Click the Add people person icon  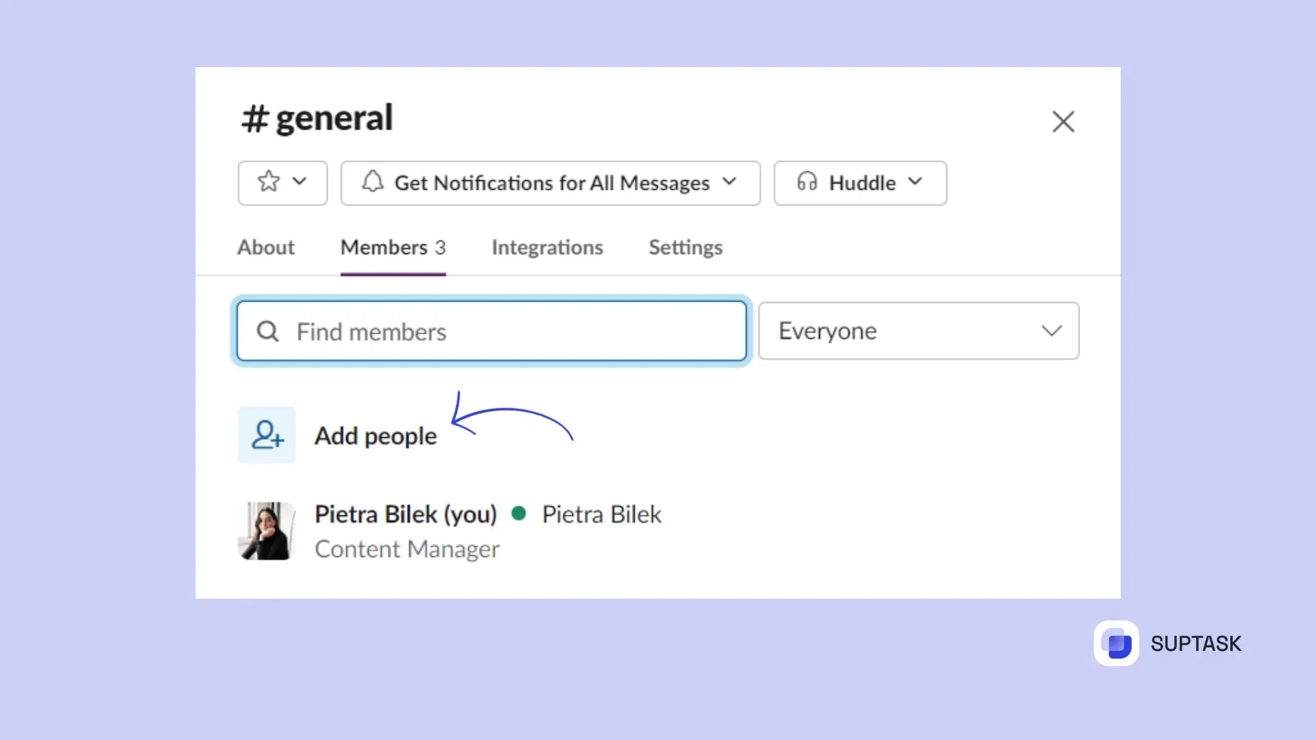click(x=267, y=435)
